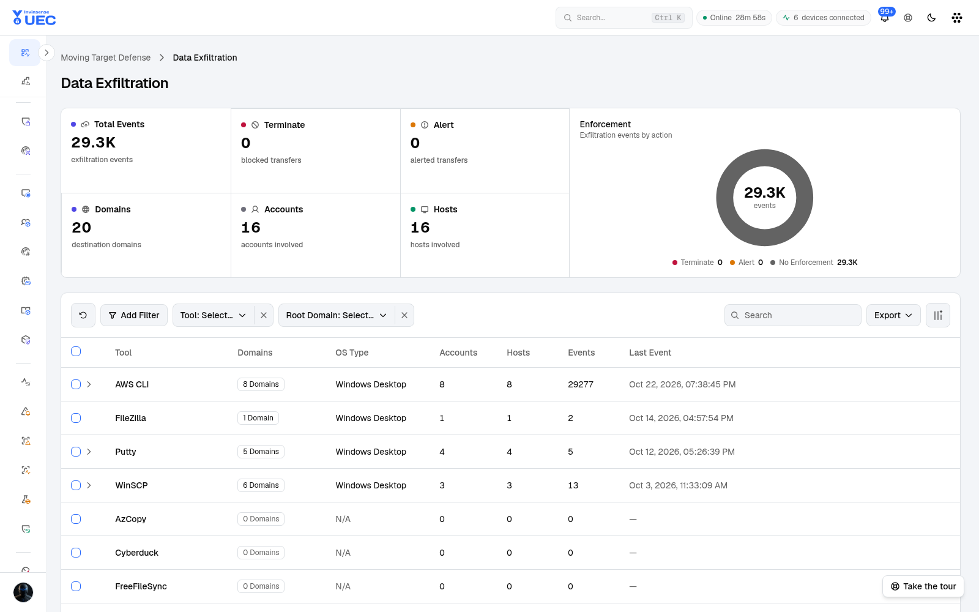Click the No Enforcement legend entry
The height and width of the screenshot is (612, 979).
(814, 263)
